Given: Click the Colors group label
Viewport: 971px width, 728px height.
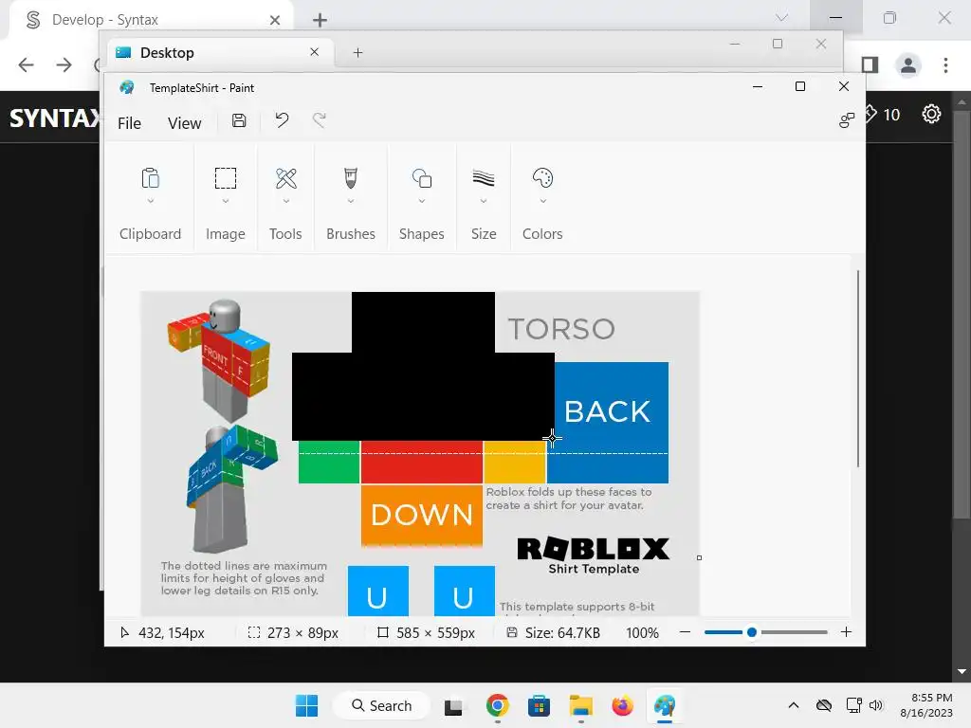Looking at the screenshot, I should [x=542, y=234].
